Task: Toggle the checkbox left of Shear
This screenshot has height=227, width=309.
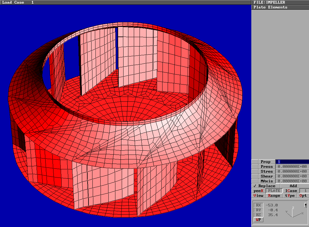Action: coord(255,176)
